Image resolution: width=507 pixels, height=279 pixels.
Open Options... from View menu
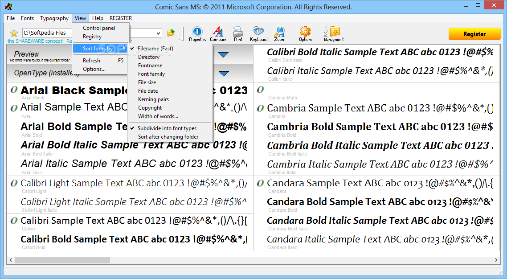(x=101, y=69)
